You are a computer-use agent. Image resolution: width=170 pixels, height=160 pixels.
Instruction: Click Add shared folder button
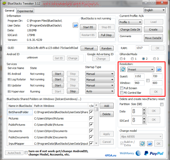[107, 106]
